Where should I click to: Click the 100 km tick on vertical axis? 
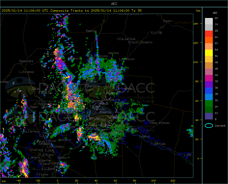[196, 62]
